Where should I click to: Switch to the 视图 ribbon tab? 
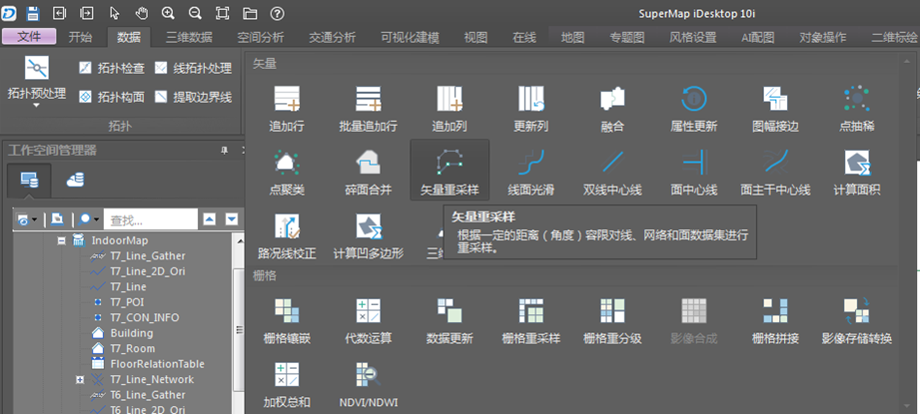(x=476, y=37)
